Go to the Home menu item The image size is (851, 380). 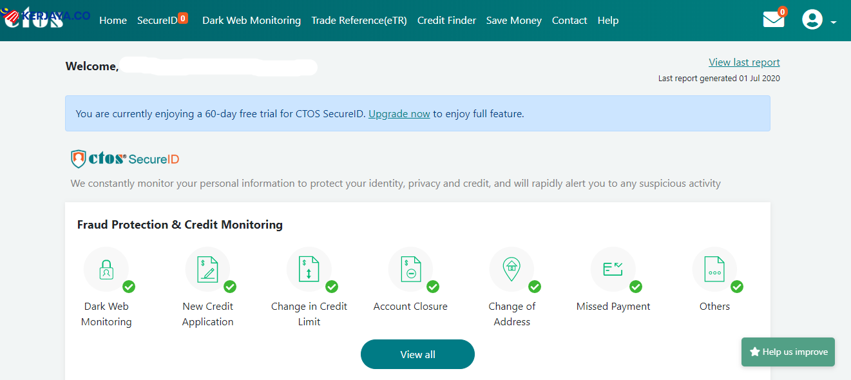point(113,21)
